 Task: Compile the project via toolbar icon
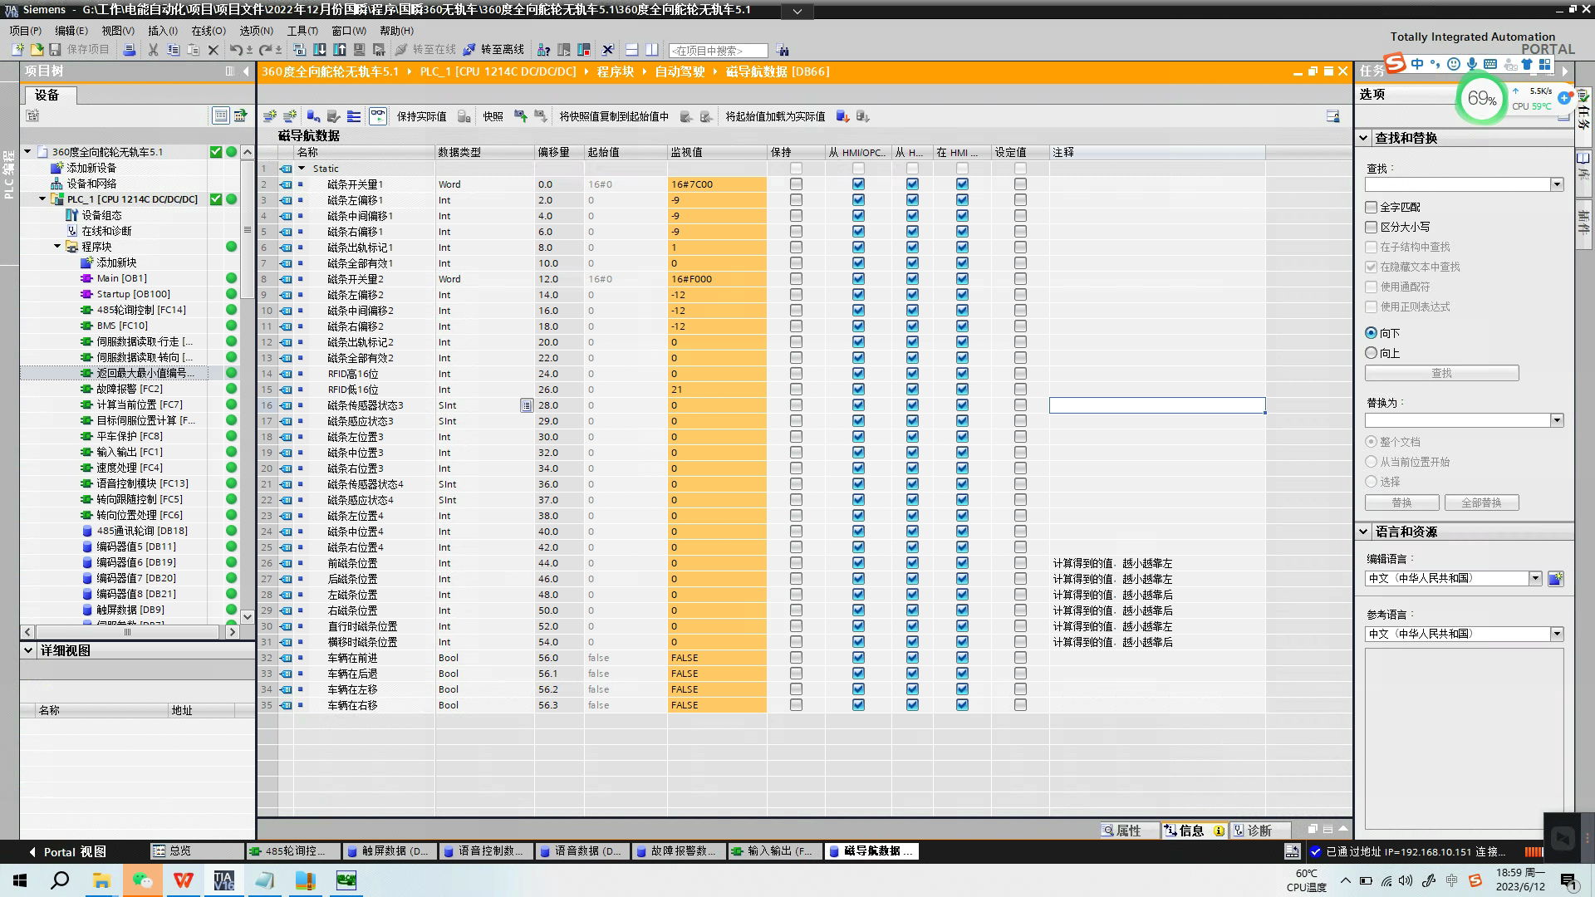point(300,50)
